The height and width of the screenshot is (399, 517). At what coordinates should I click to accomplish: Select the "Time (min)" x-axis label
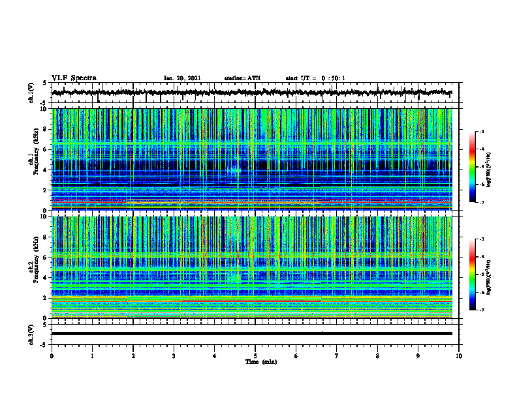261,362
